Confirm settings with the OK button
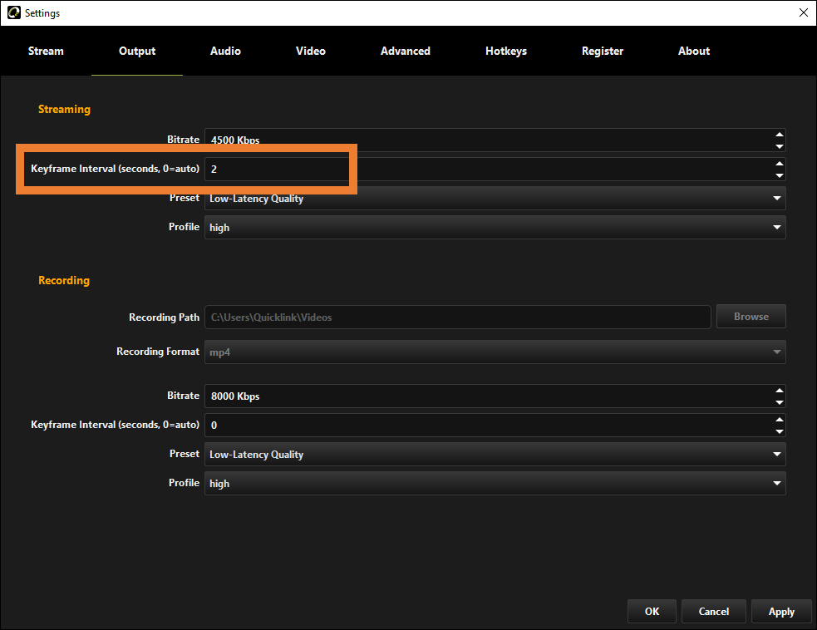The width and height of the screenshot is (817, 630). pos(652,611)
